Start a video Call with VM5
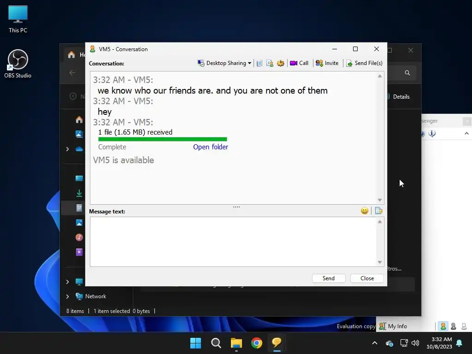The height and width of the screenshot is (354, 472). [299, 63]
